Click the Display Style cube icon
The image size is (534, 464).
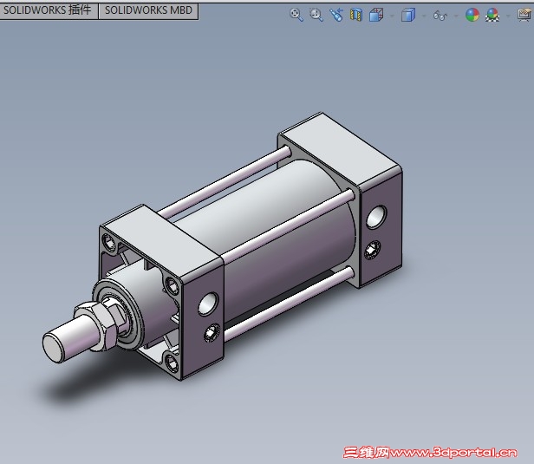[408, 15]
